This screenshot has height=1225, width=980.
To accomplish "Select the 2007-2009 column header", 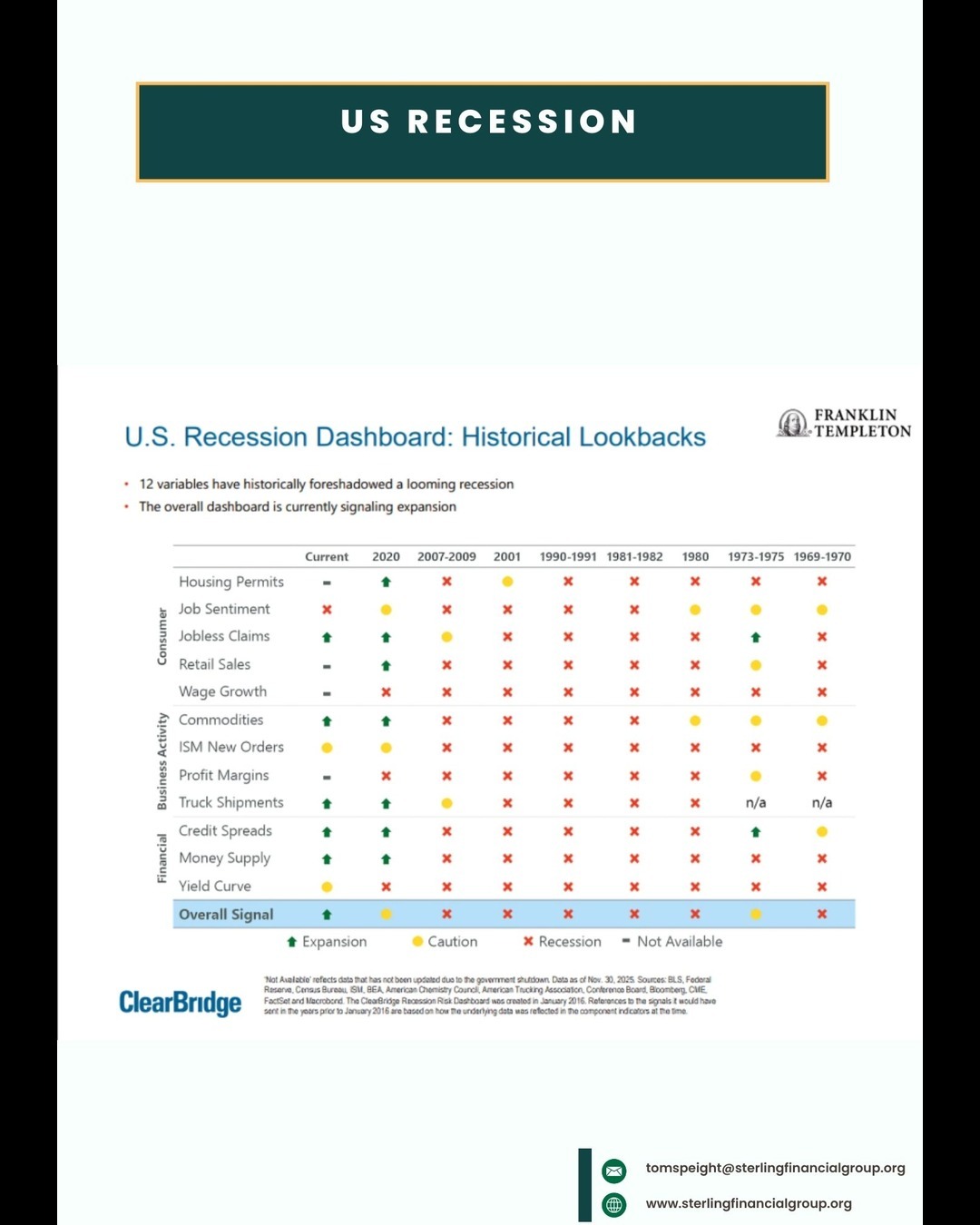I will click(446, 557).
